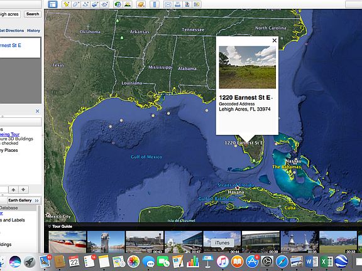Open Launchpad rocket in the dock

[30, 262]
